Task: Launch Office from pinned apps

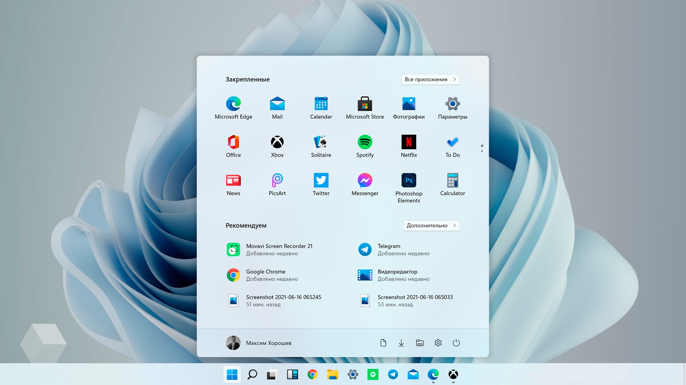Action: coord(233,146)
